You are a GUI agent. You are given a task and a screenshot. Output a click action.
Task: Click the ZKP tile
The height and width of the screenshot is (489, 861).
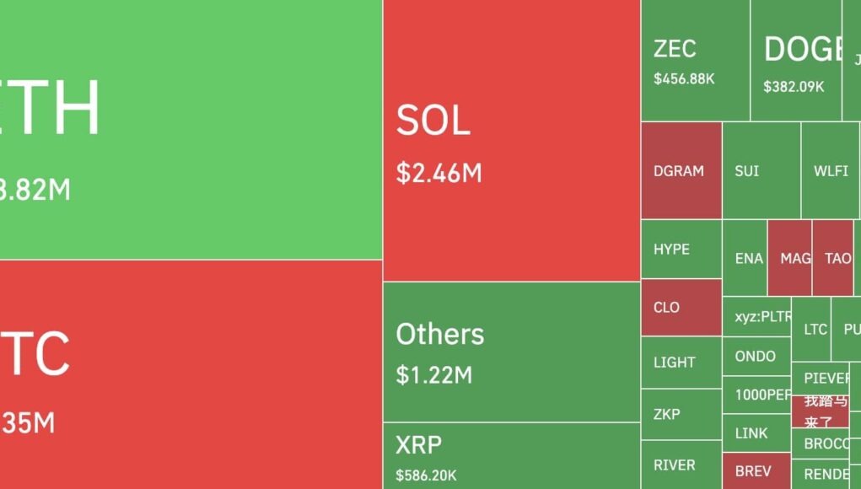pyautogui.click(x=681, y=414)
